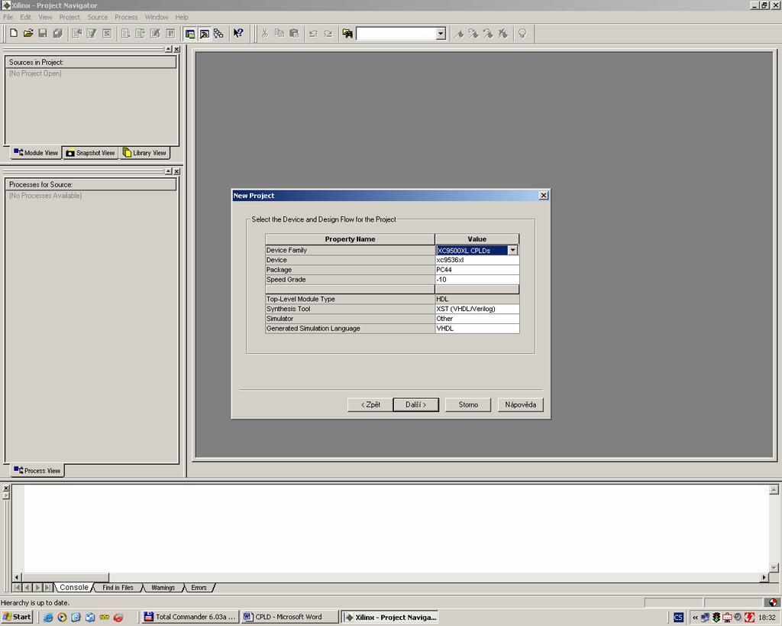Viewport: 782px width, 626px height.
Task: Switch to CPLD - Microsoft Word taskbar button
Action: pyautogui.click(x=289, y=617)
